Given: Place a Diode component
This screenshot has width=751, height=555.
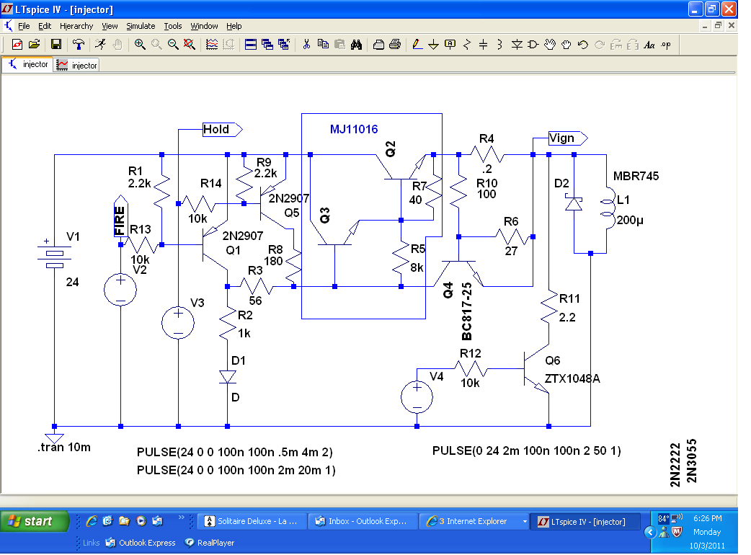Looking at the screenshot, I should [517, 45].
